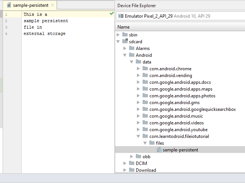Collapse com.learntodroid.fileiotutorial folder
The height and width of the screenshot is (183, 245).
(x=138, y=136)
